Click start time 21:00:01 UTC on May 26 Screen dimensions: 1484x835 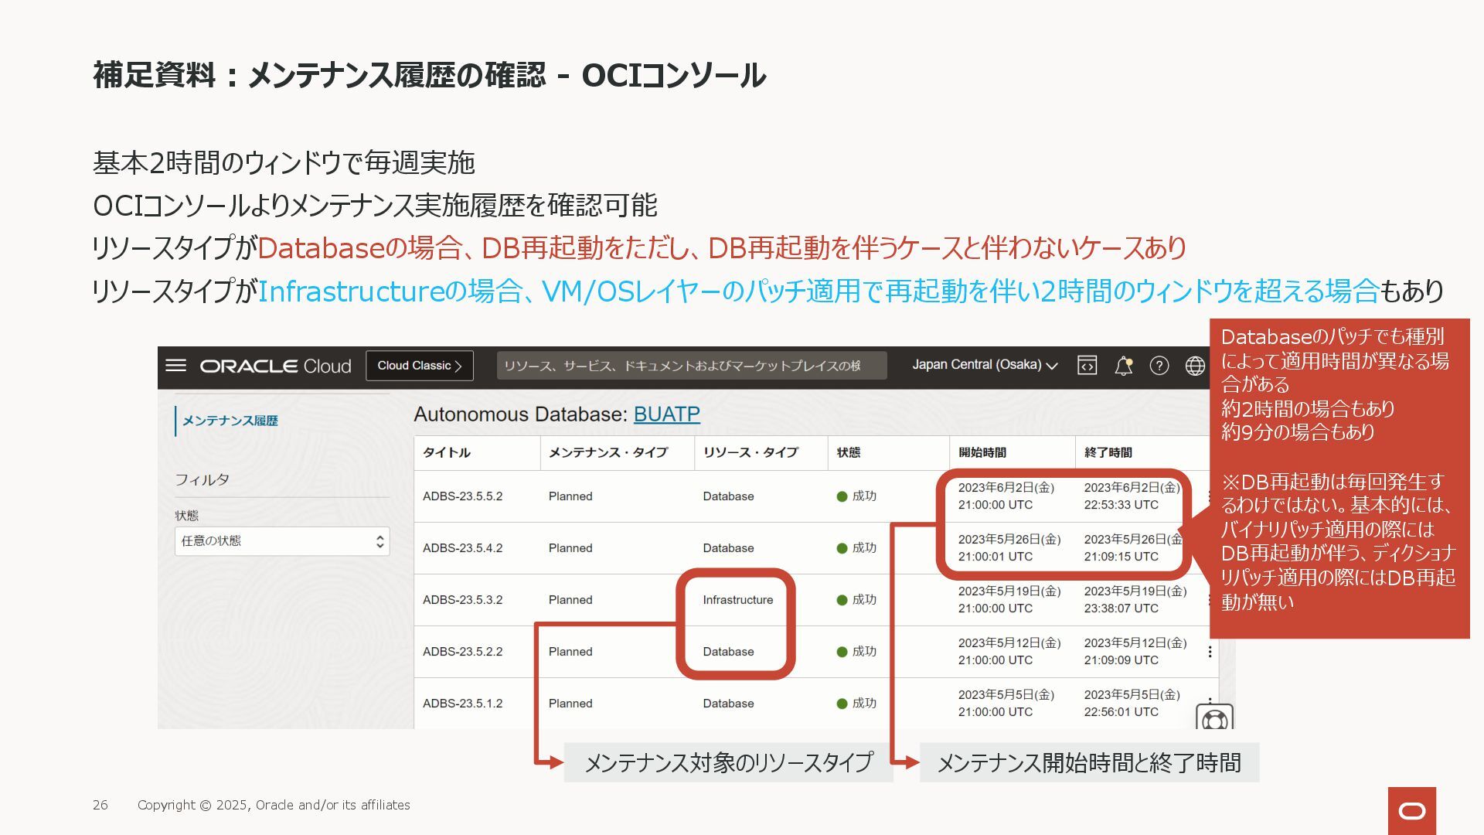pos(1009,548)
